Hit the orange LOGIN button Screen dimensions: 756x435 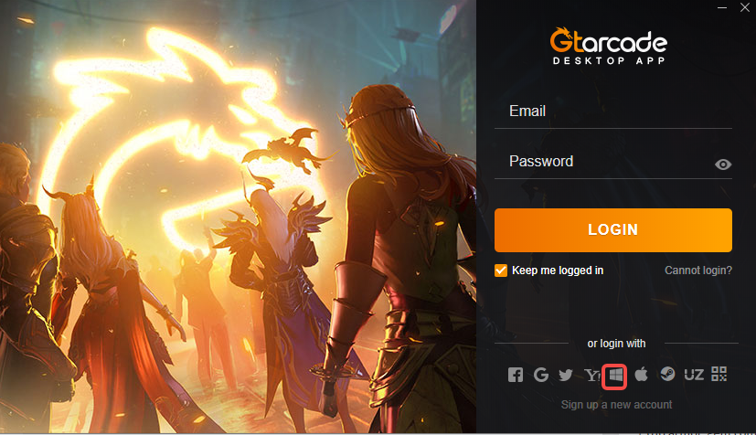(x=612, y=229)
